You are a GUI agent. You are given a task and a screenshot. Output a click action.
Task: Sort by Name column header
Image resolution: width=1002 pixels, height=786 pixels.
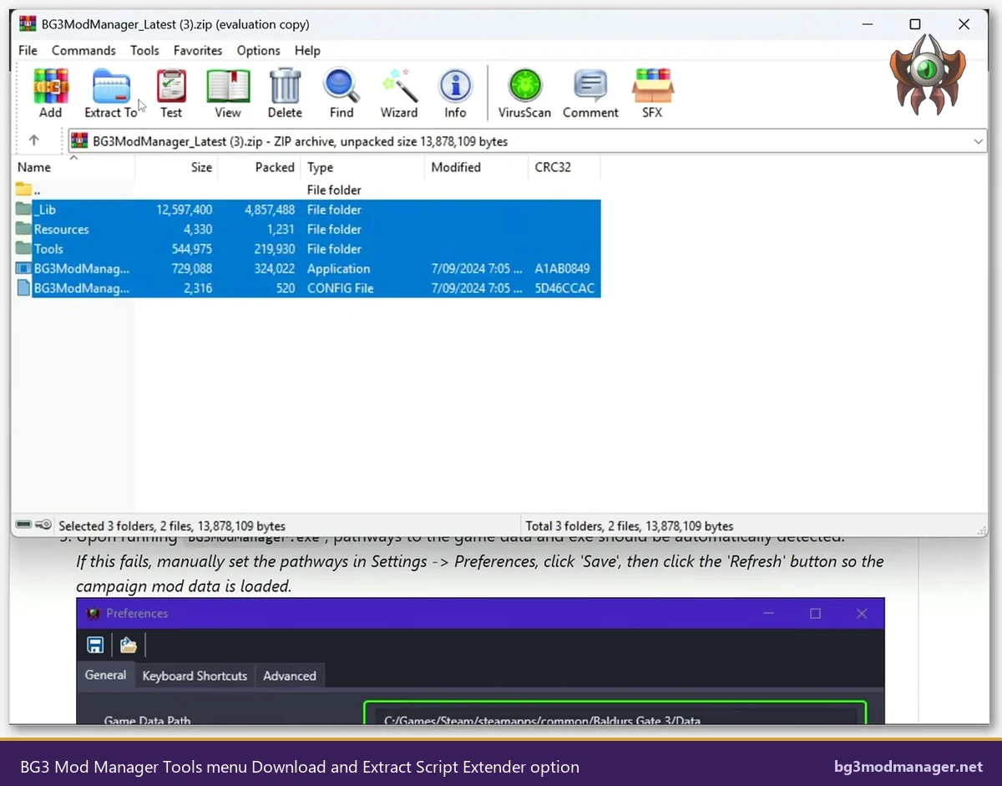click(x=73, y=167)
